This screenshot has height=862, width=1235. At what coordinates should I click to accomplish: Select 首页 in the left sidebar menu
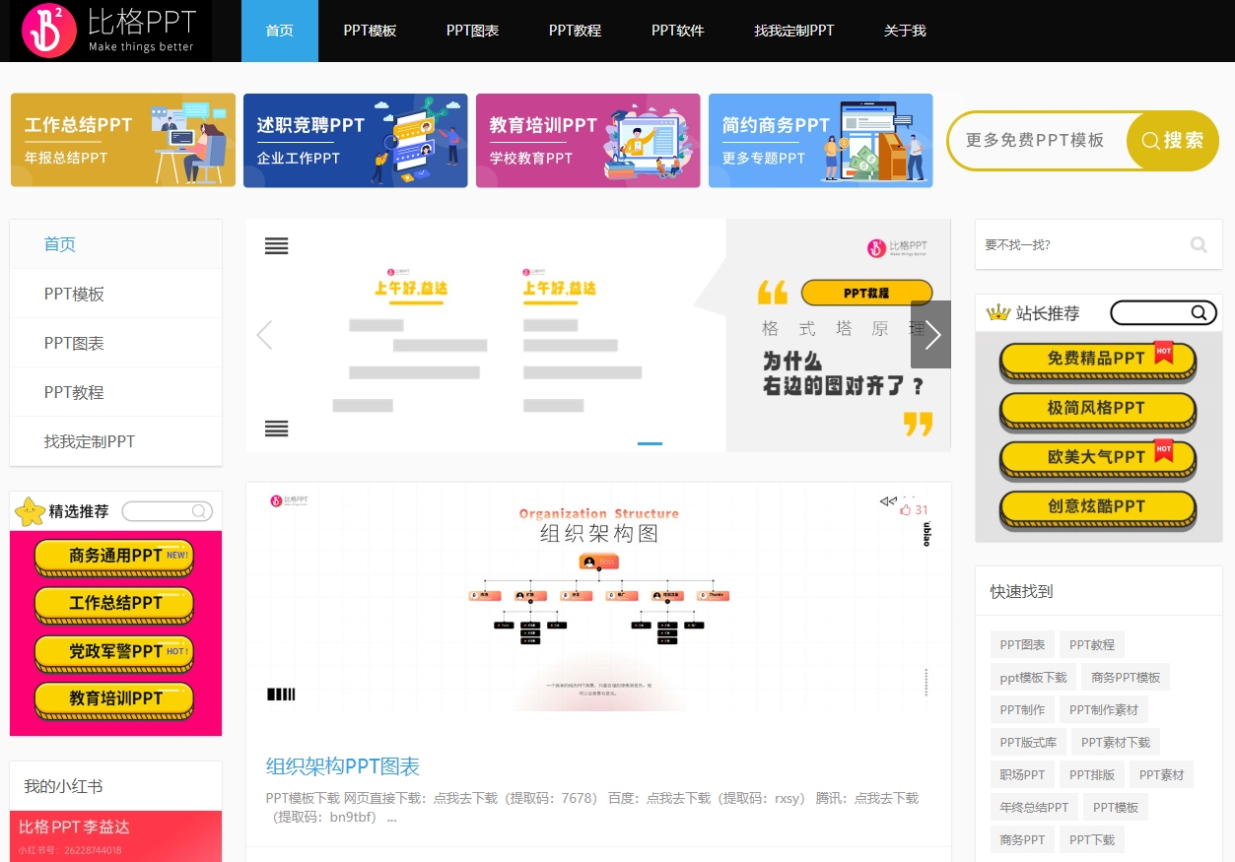[57, 243]
